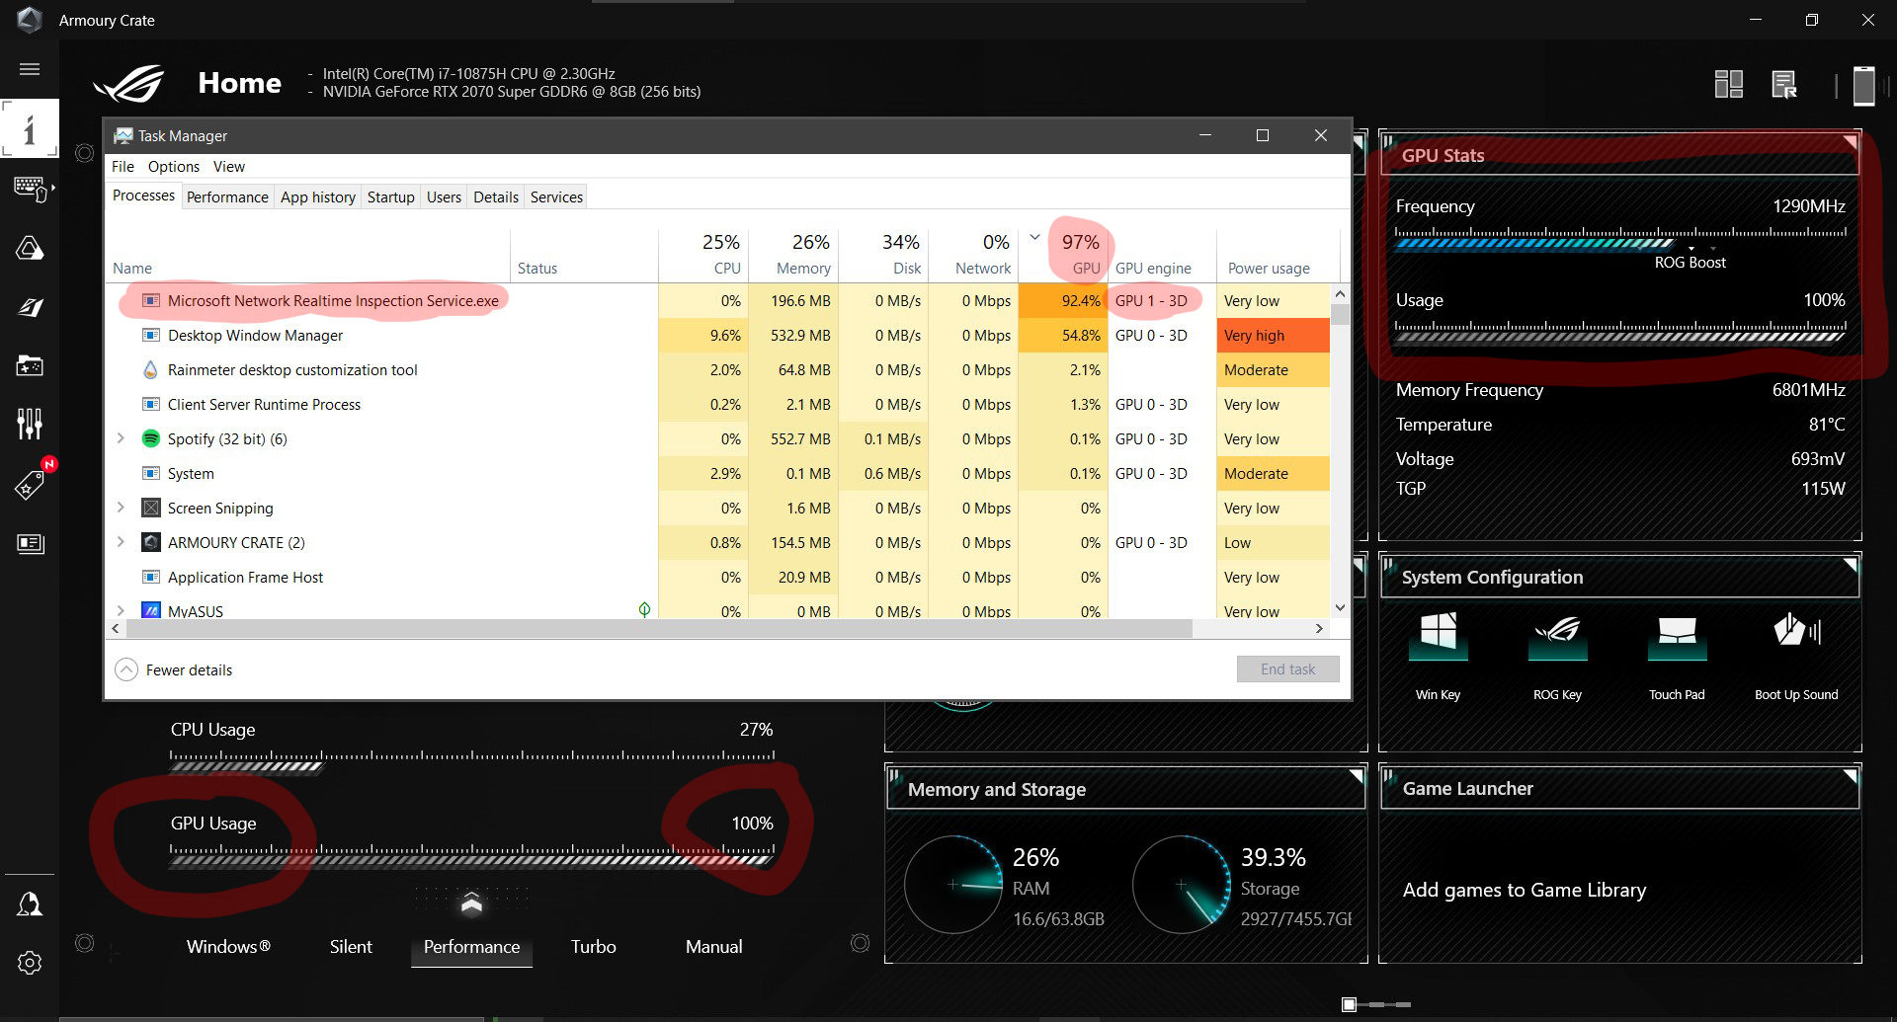The image size is (1897, 1022).
Task: Toggle the Win Key icon
Action: coord(1438,634)
